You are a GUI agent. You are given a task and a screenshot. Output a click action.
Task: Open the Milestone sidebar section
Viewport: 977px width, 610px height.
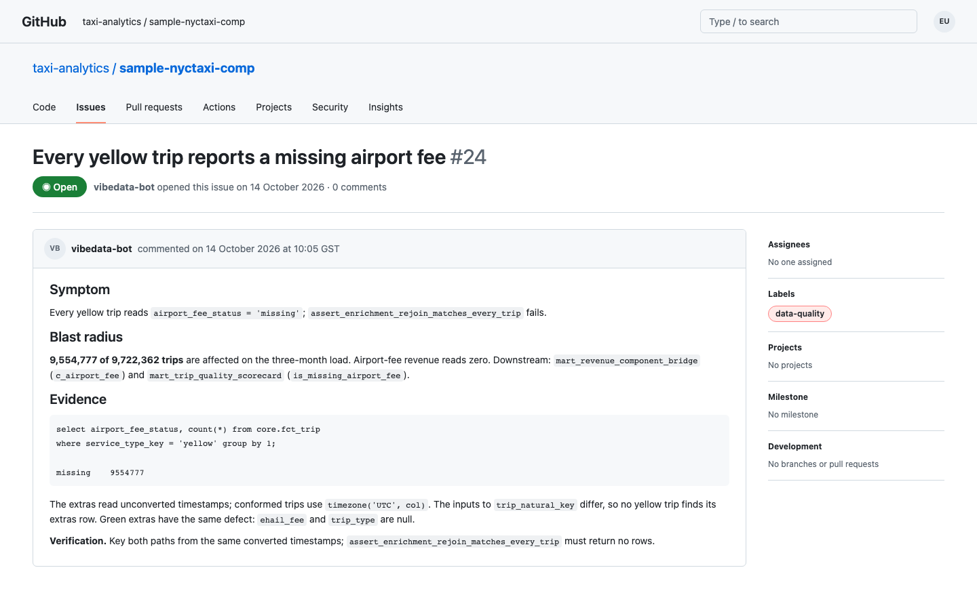click(788, 397)
